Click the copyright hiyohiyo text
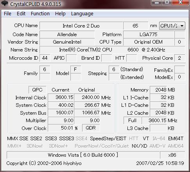The width and height of the screenshot is (190, 172). tap(44, 163)
